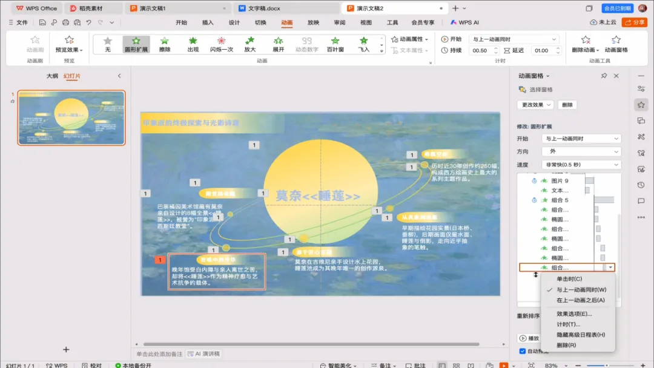Open 选择窗格 in animation pane

(x=535, y=90)
